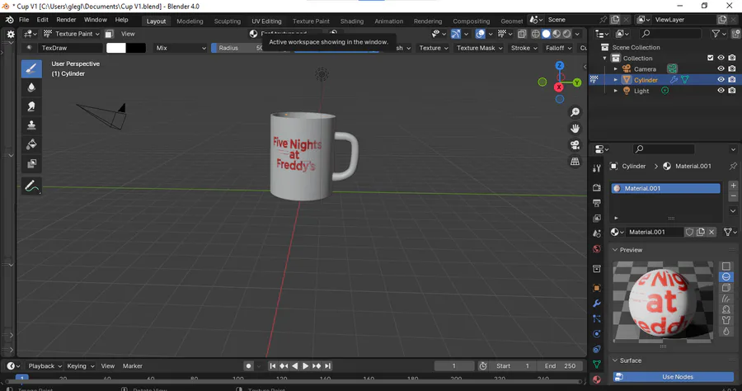Image resolution: width=742 pixels, height=391 pixels.
Task: Open the View Layer properties tab
Action: pyautogui.click(x=597, y=219)
